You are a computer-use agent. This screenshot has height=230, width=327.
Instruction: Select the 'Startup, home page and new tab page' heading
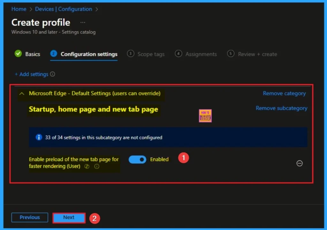tap(94, 109)
